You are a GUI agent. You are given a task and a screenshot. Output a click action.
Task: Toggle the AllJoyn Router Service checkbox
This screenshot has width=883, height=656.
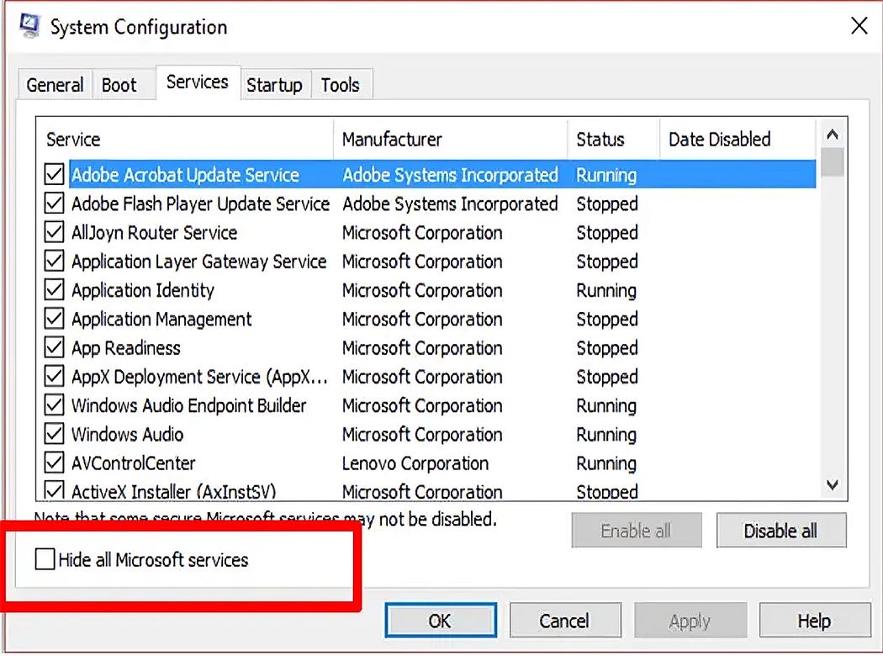54,231
